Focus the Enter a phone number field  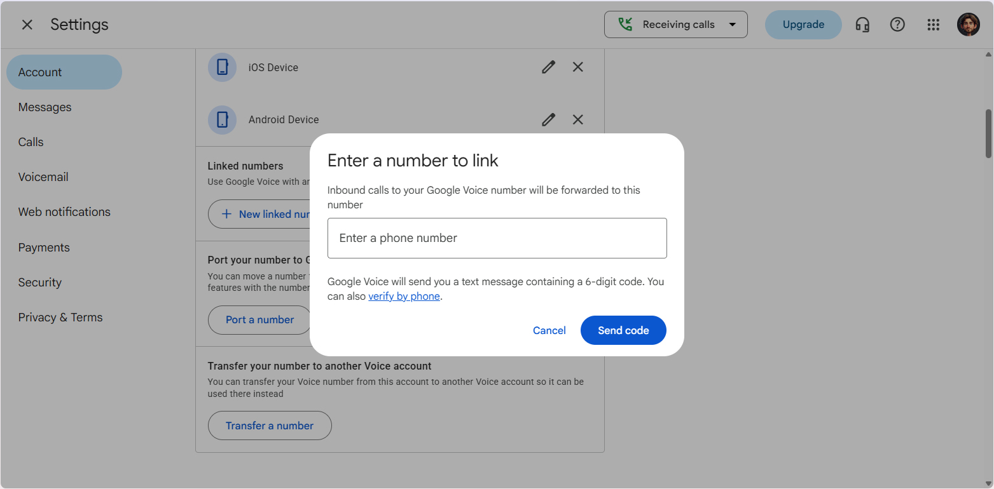(x=497, y=238)
